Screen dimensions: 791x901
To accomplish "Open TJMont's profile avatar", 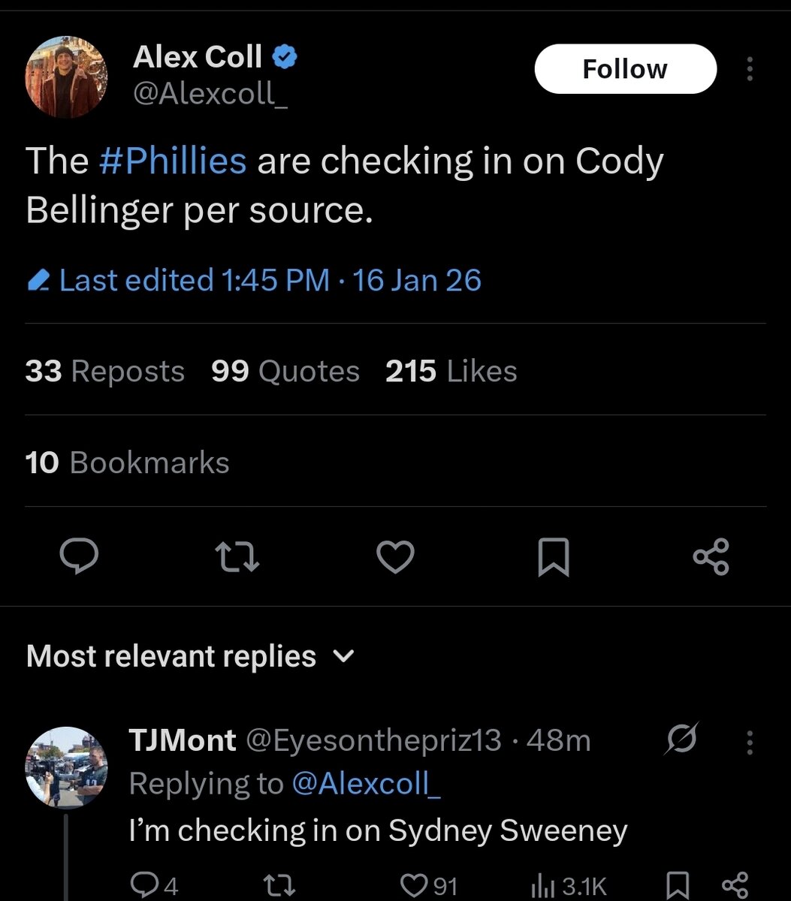I will tap(67, 767).
